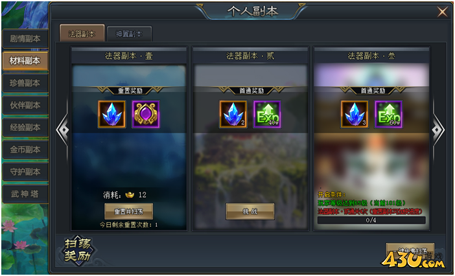455x276 pixels.
Task: Close the 个人副本 window
Action: [443, 12]
